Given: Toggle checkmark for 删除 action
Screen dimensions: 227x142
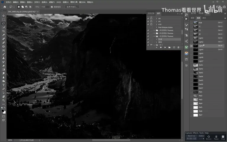Looking at the screenshot, I should point(148,42).
